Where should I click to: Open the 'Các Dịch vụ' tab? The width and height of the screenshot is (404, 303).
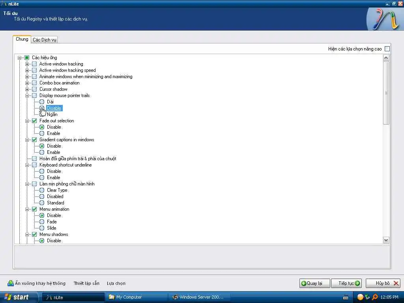tap(44, 40)
